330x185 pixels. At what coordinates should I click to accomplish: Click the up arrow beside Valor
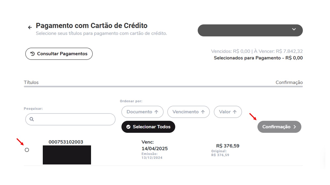(x=235, y=112)
